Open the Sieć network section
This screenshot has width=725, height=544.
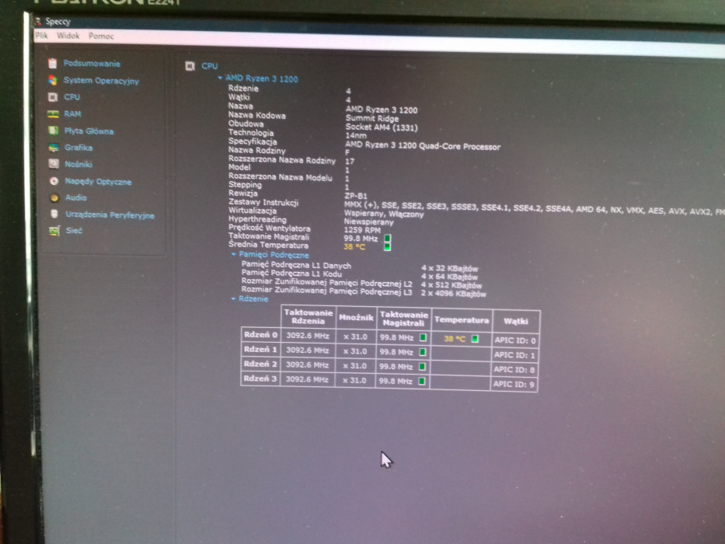click(x=74, y=230)
